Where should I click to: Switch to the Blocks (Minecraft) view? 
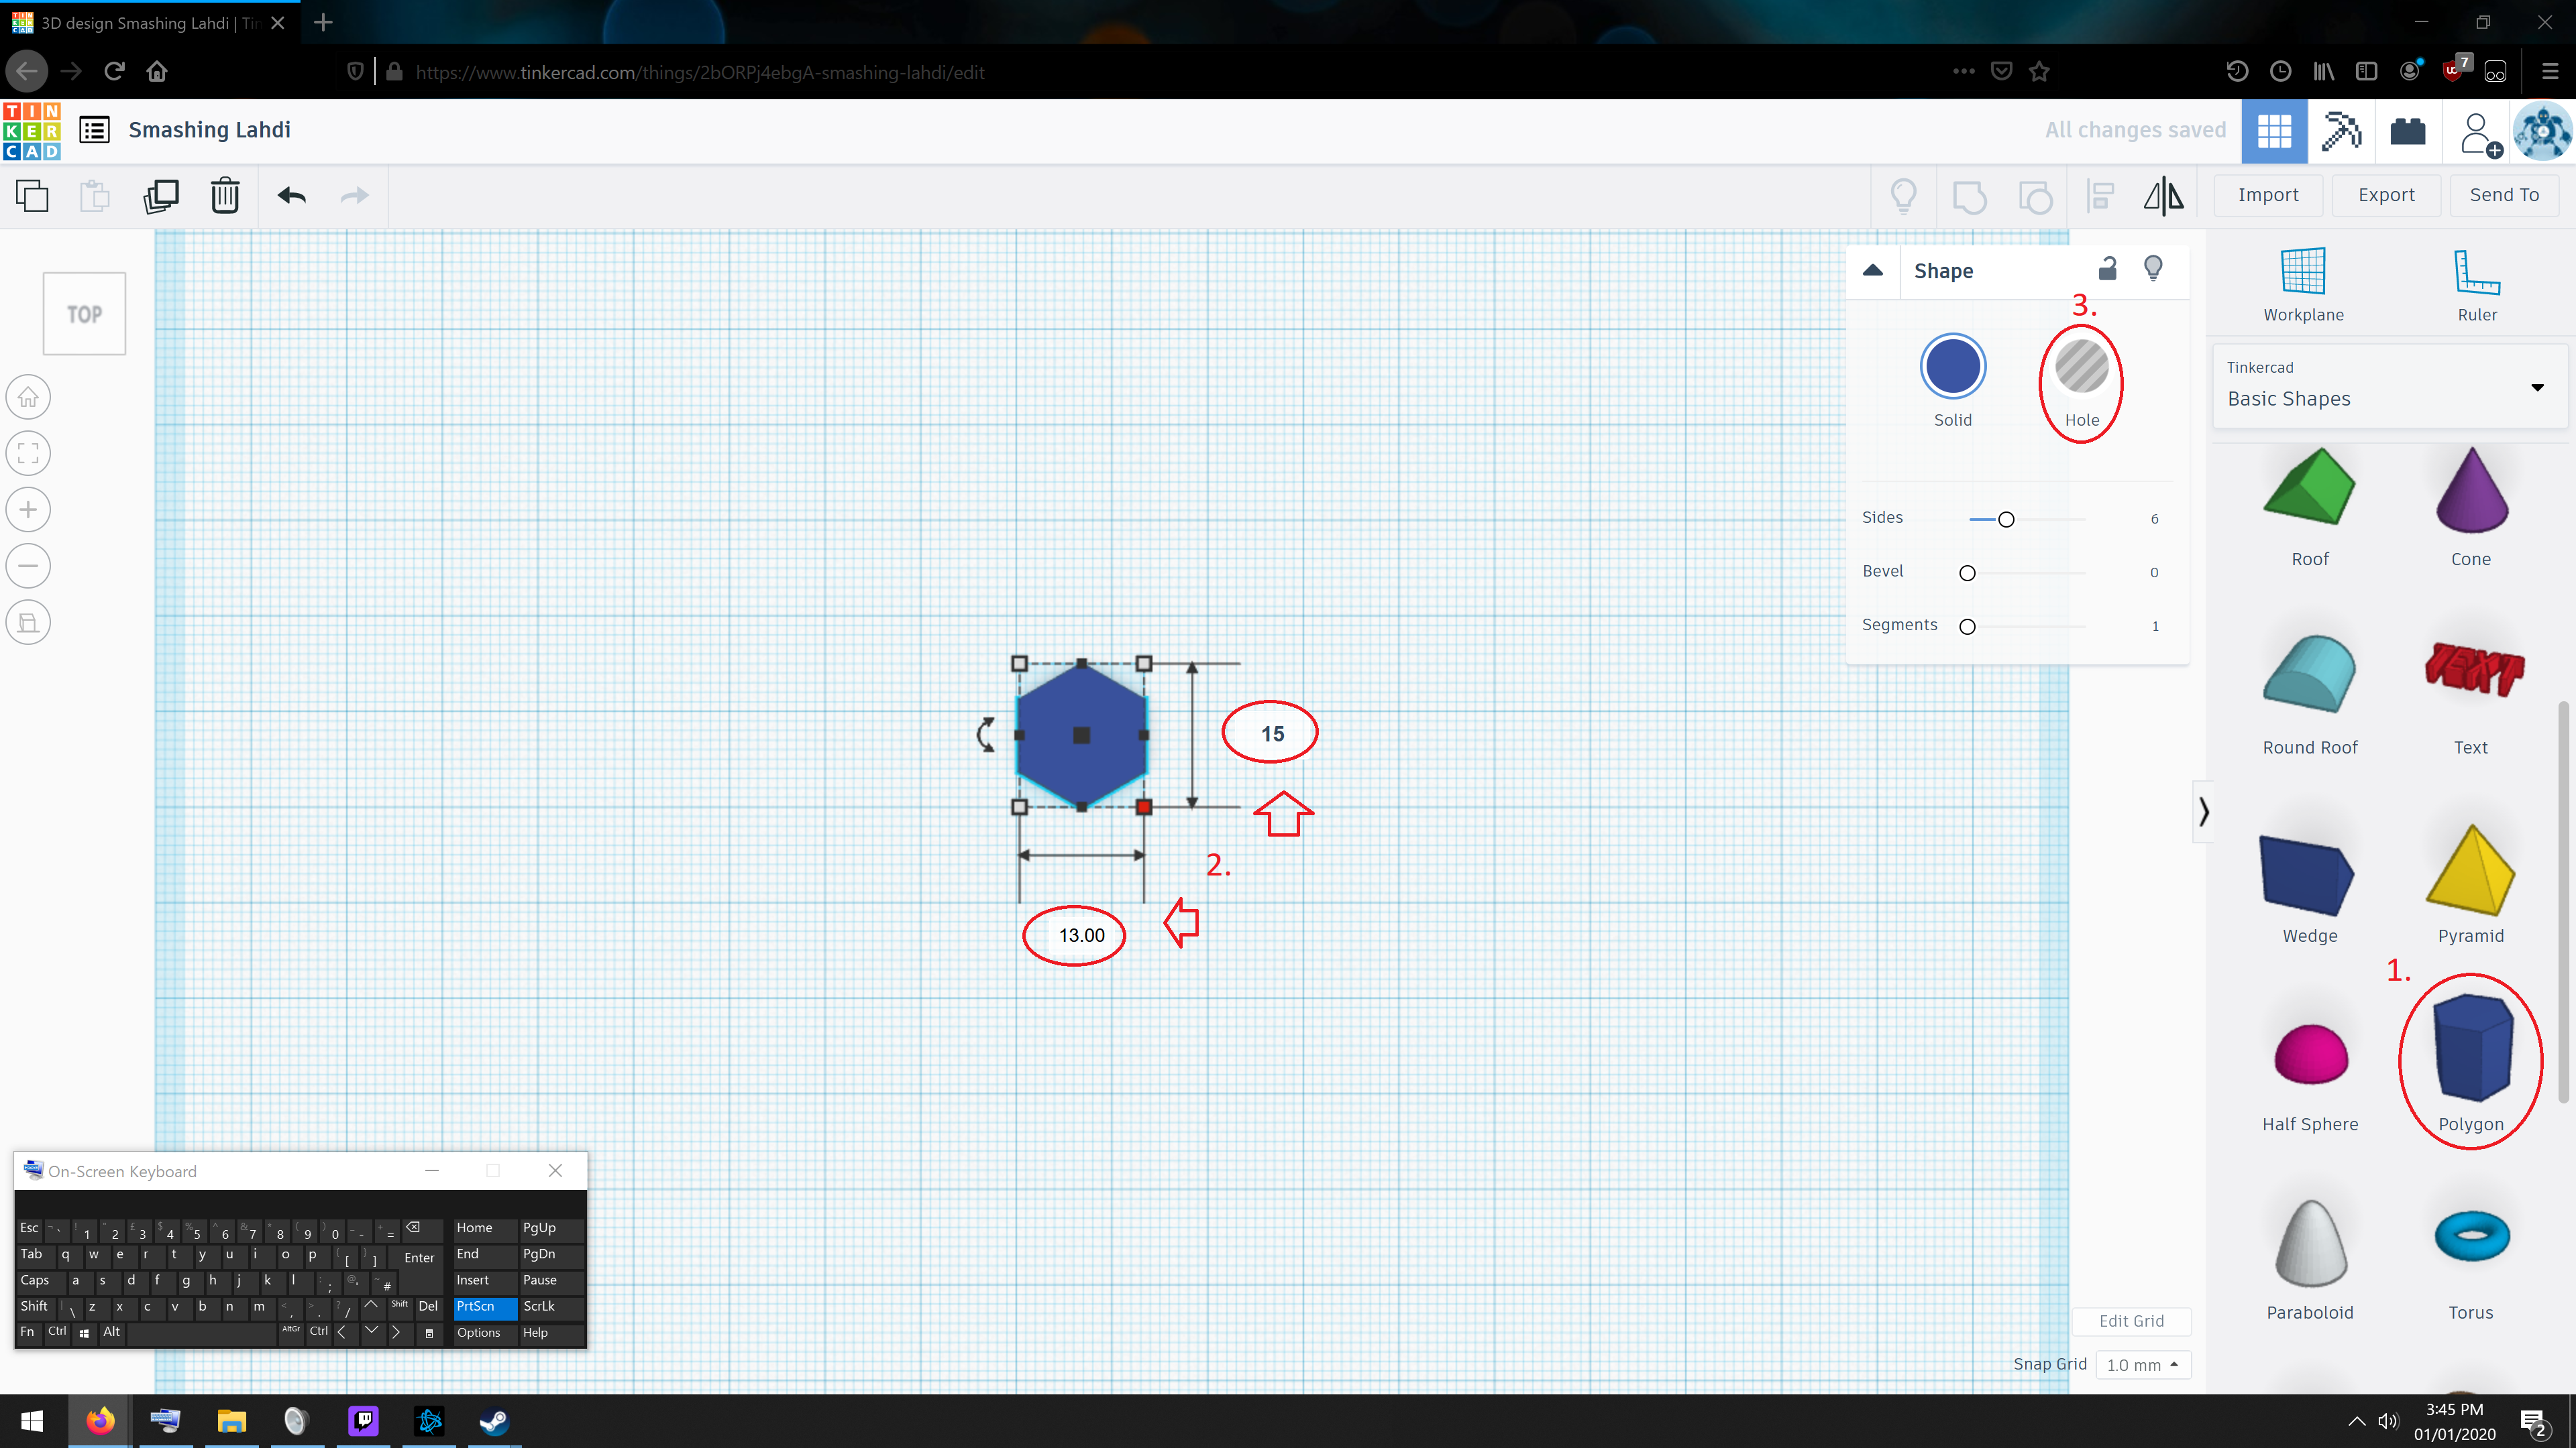tap(2341, 131)
